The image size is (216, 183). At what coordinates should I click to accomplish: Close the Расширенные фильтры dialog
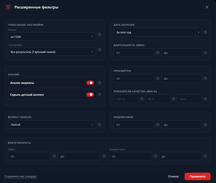(207, 7)
